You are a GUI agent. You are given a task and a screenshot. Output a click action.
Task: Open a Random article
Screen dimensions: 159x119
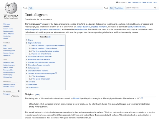click(8, 31)
